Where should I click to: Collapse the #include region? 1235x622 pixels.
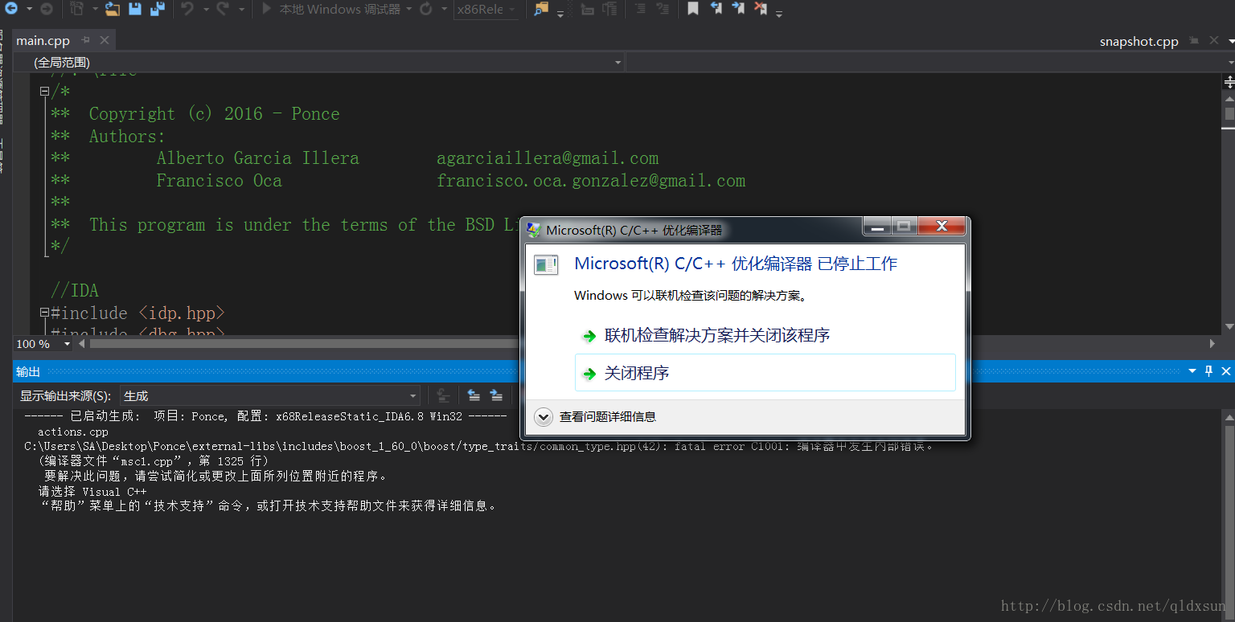point(44,313)
